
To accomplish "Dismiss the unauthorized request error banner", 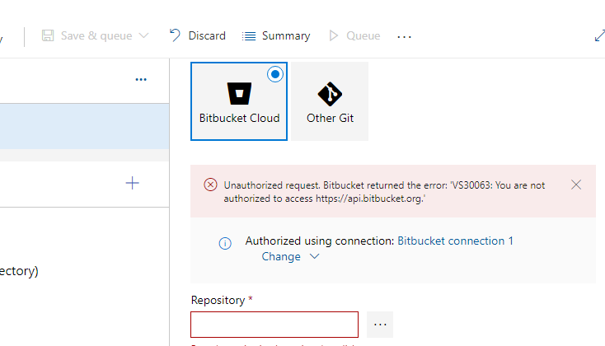I will click(576, 185).
